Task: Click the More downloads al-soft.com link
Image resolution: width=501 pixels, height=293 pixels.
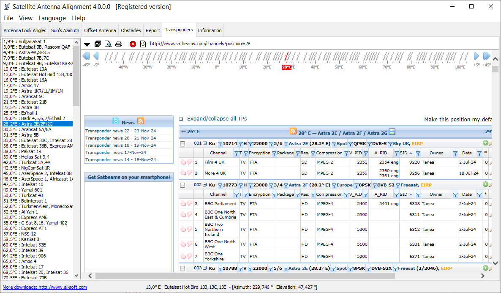Action: 45,287
